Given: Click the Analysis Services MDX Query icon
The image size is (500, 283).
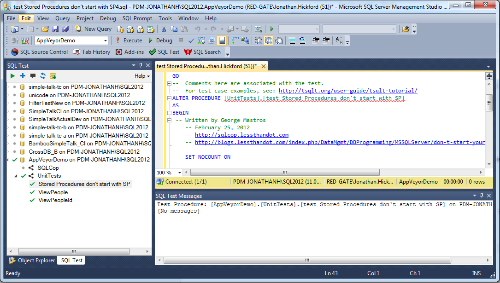Looking at the screenshot, I should (130, 29).
